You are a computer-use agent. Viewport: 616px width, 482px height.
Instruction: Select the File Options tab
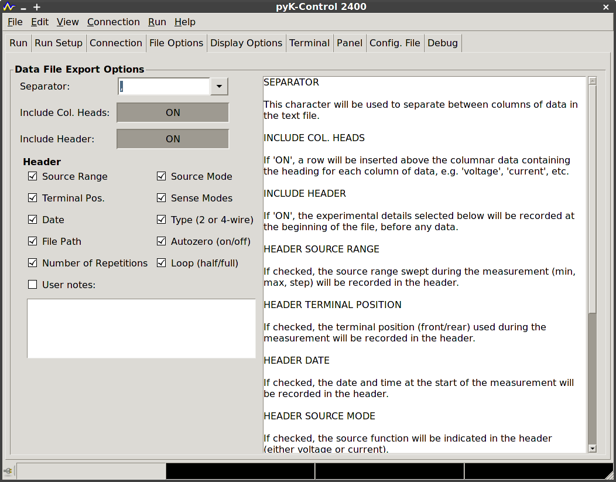point(176,43)
